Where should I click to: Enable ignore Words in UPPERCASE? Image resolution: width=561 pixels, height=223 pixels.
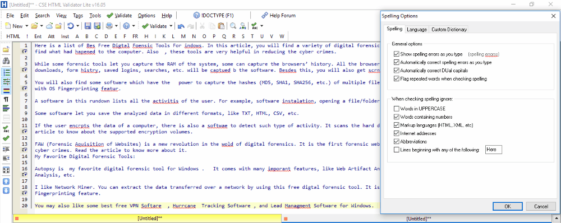[x=396, y=109]
